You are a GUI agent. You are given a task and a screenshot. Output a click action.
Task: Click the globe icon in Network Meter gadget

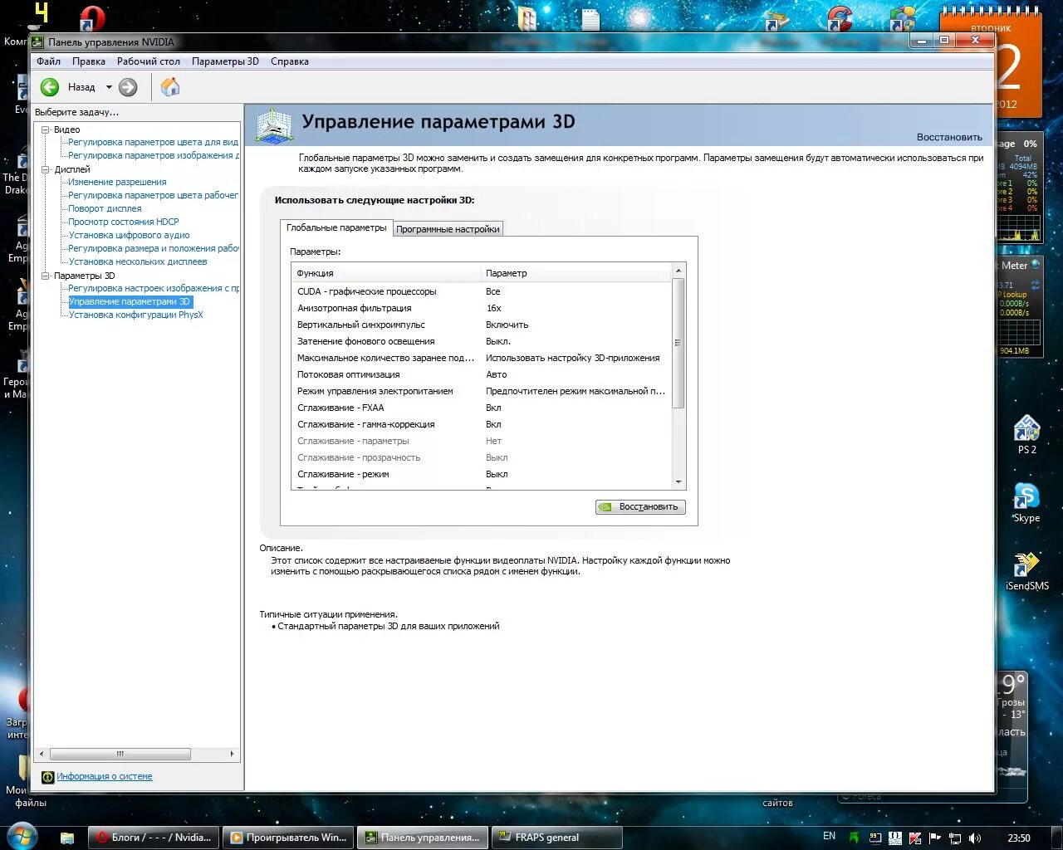(x=1036, y=266)
